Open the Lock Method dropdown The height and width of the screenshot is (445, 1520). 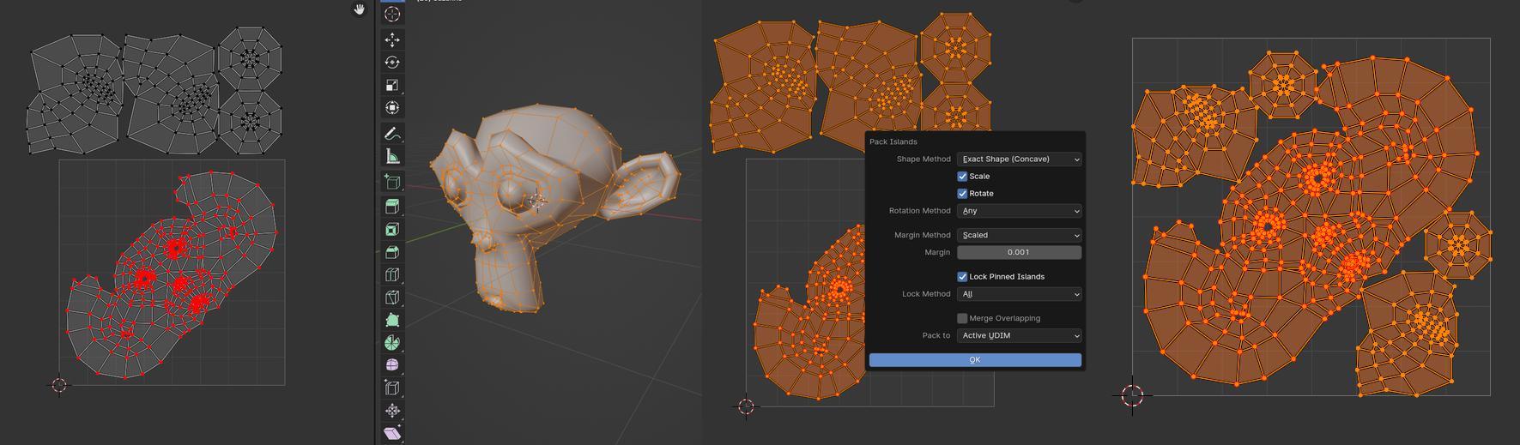click(1019, 294)
